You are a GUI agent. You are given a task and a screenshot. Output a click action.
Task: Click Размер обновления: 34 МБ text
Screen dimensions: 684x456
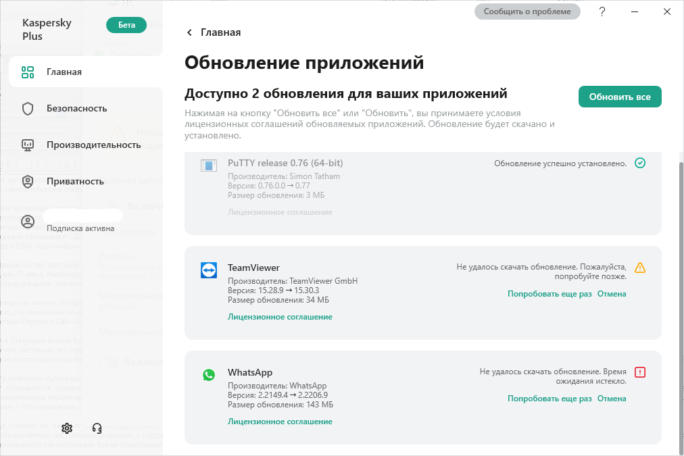coord(278,300)
